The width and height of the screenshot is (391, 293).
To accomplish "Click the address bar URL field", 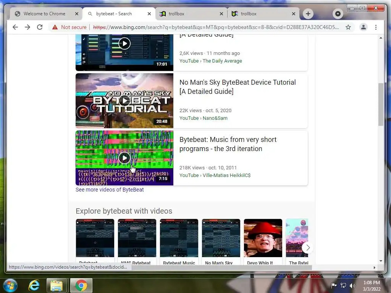I will pos(216,27).
